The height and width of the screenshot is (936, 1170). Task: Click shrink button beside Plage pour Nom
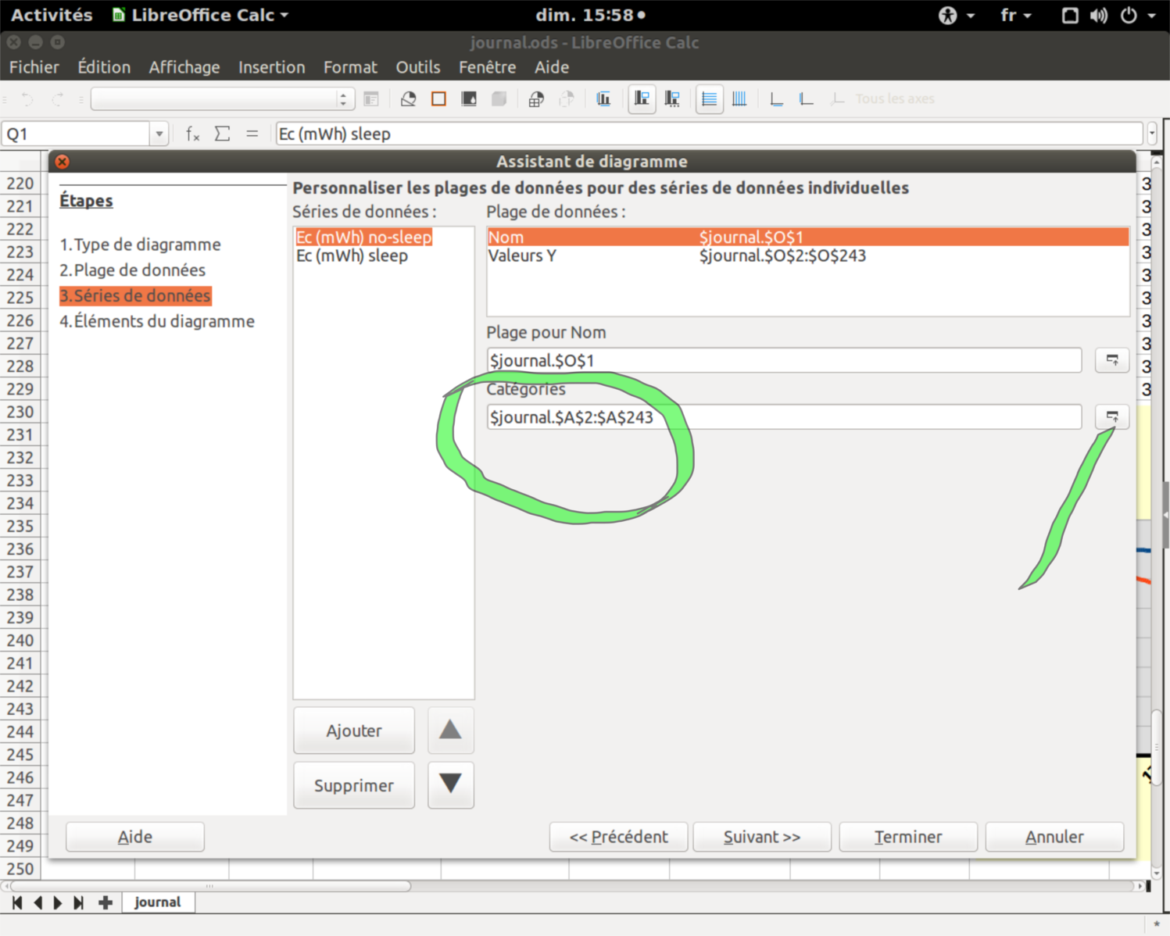1111,360
